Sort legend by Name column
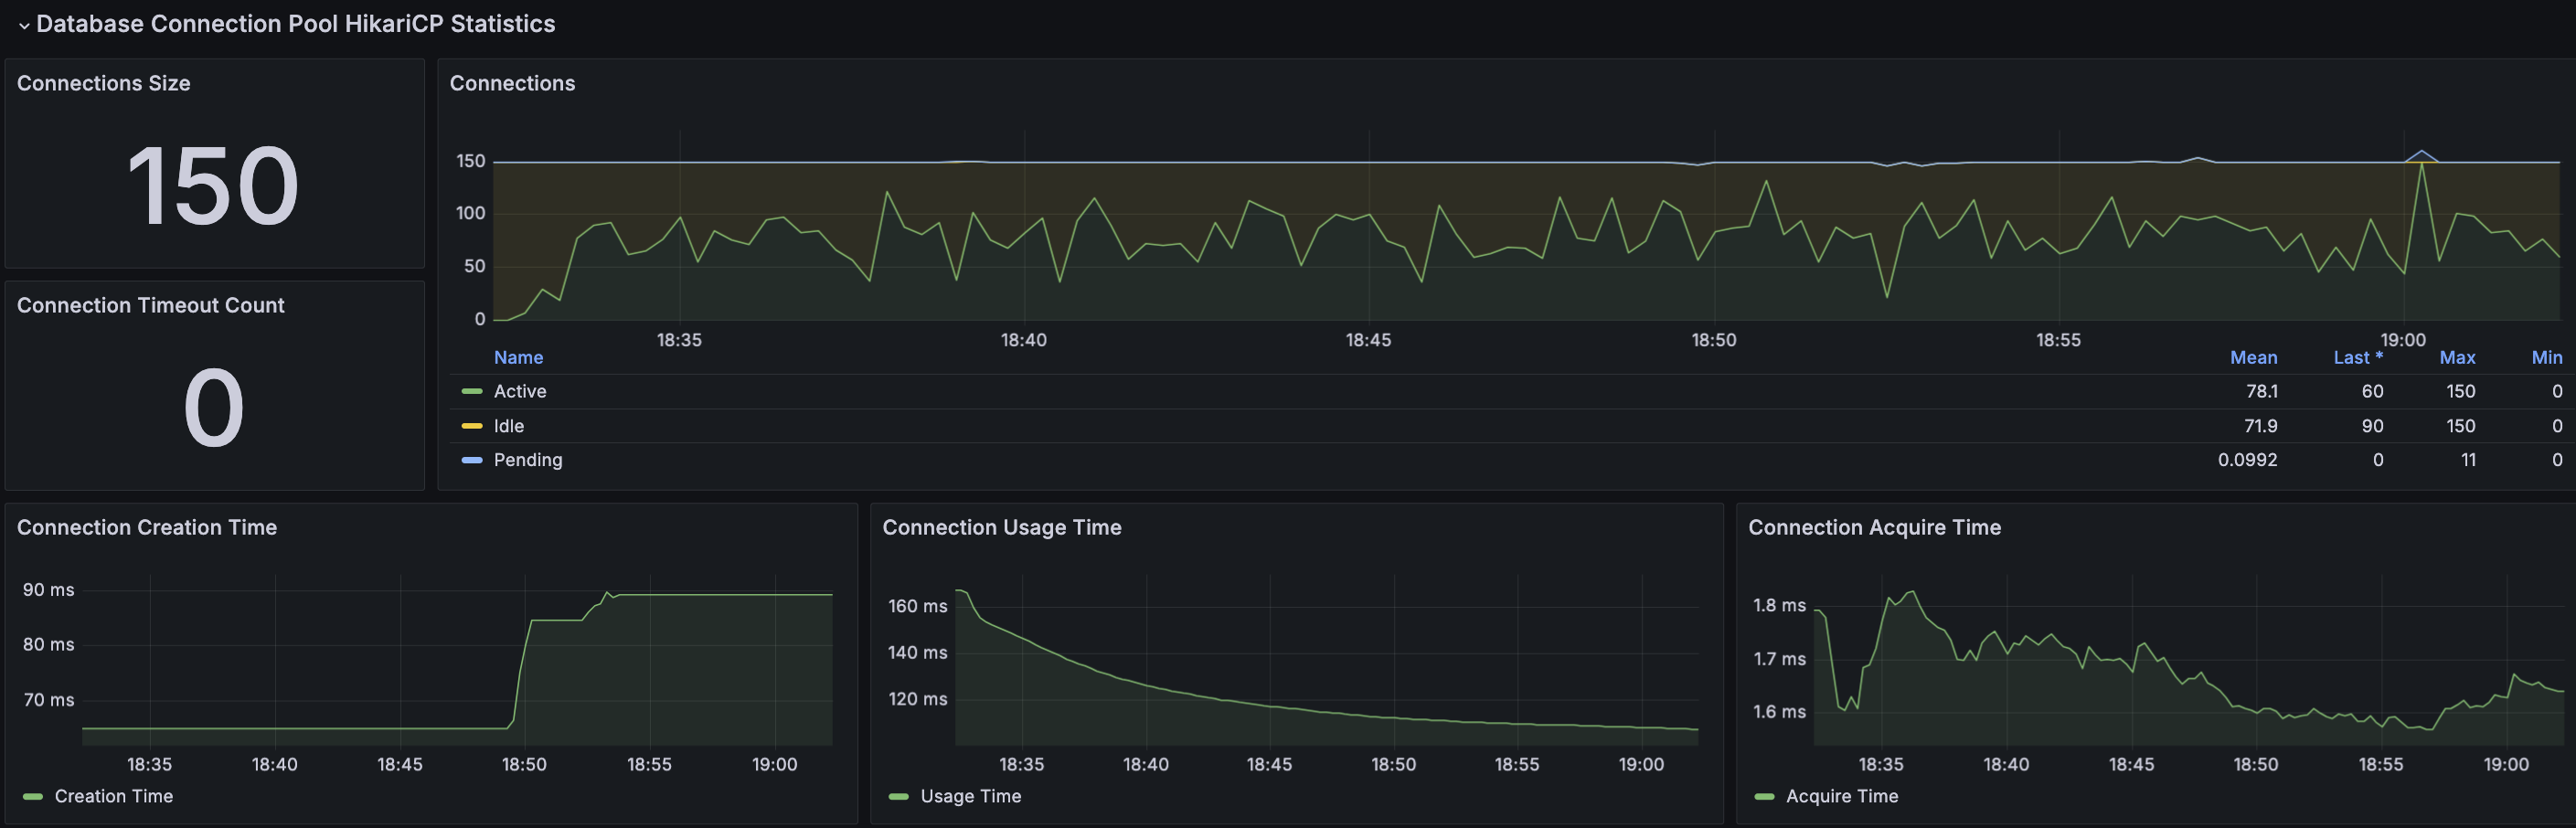The height and width of the screenshot is (828, 2576). pos(518,358)
